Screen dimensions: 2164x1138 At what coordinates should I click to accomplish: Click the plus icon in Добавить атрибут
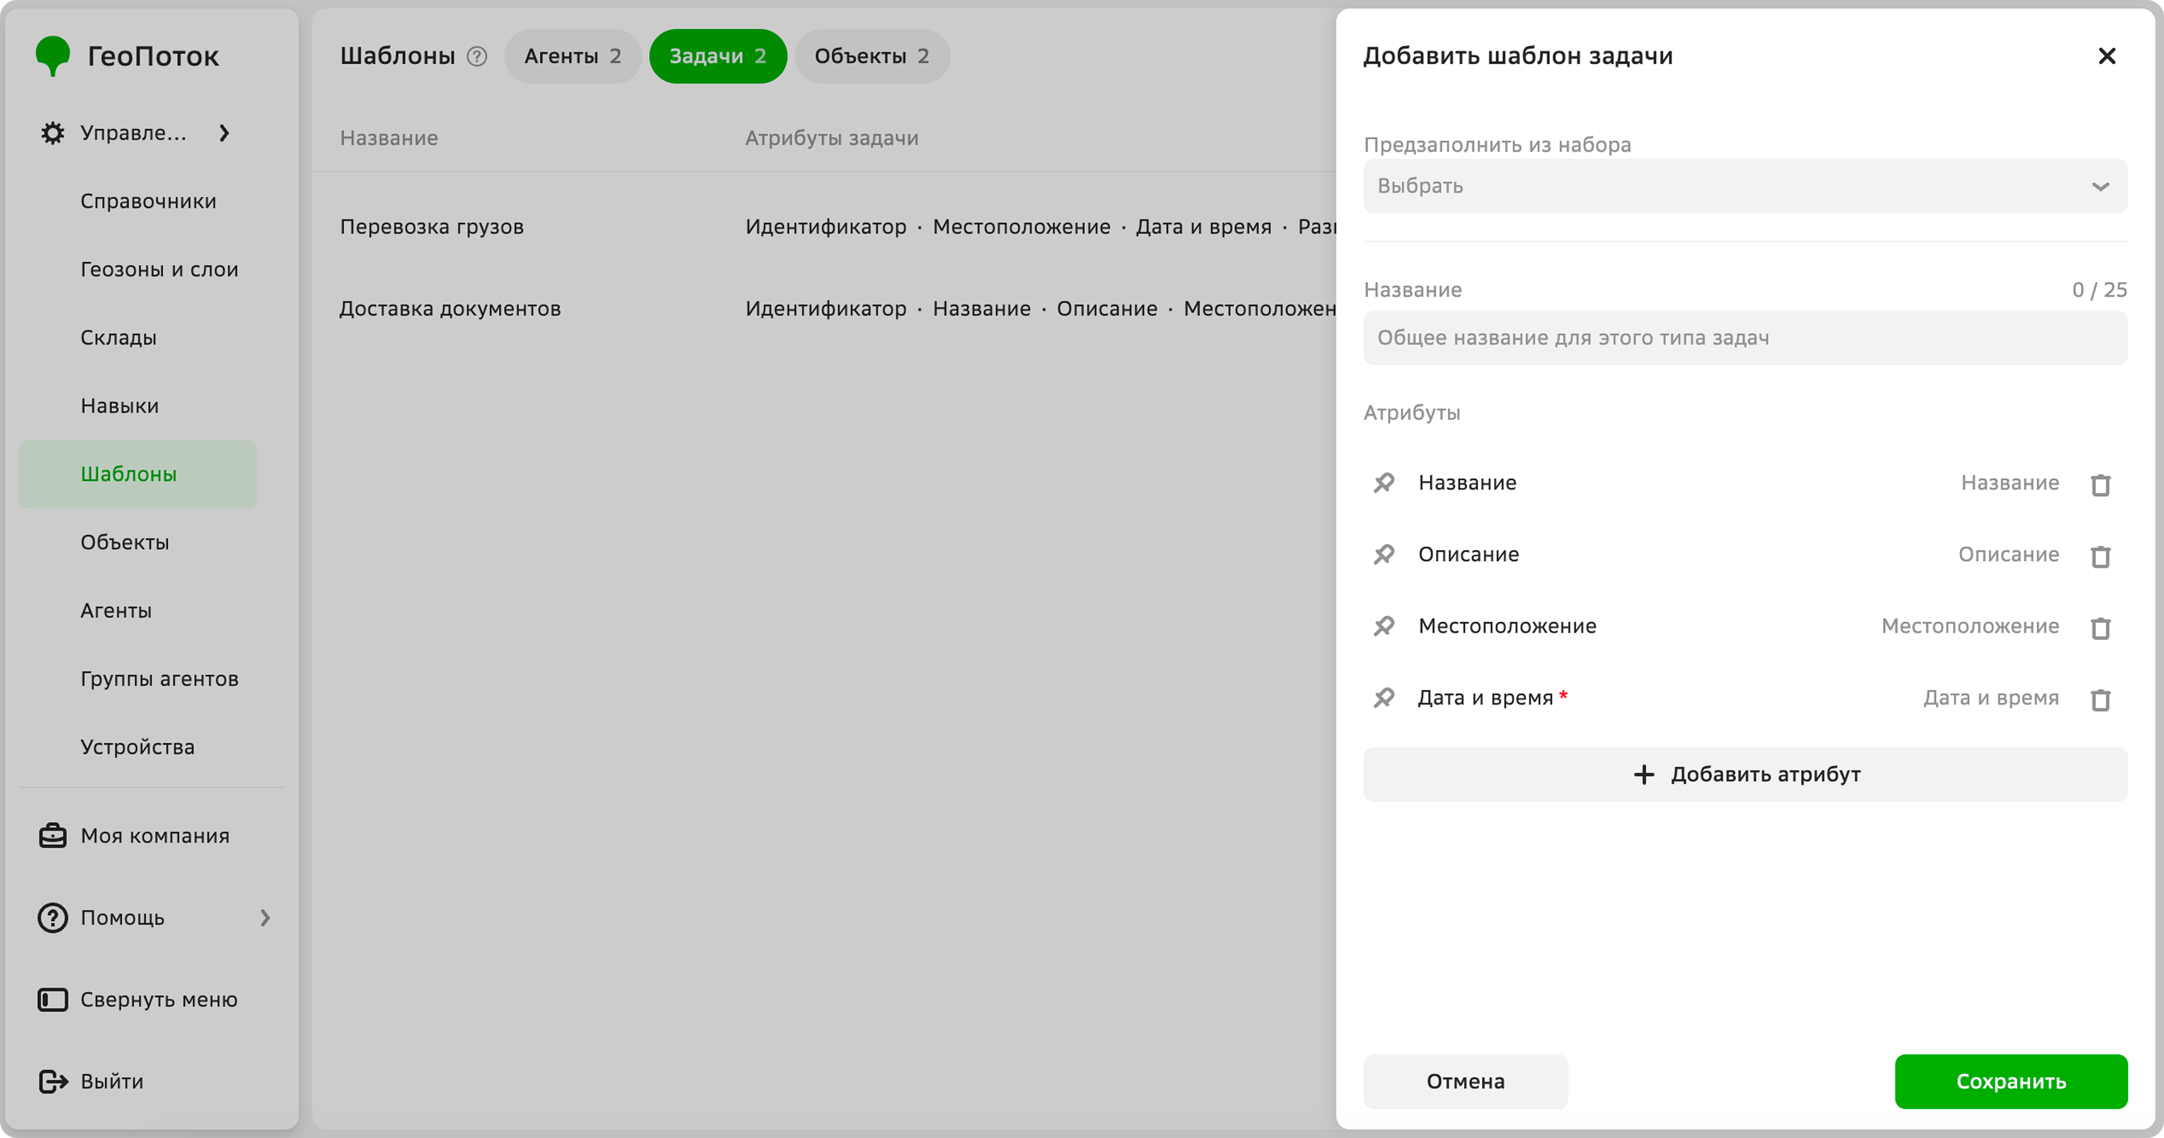click(x=1644, y=775)
